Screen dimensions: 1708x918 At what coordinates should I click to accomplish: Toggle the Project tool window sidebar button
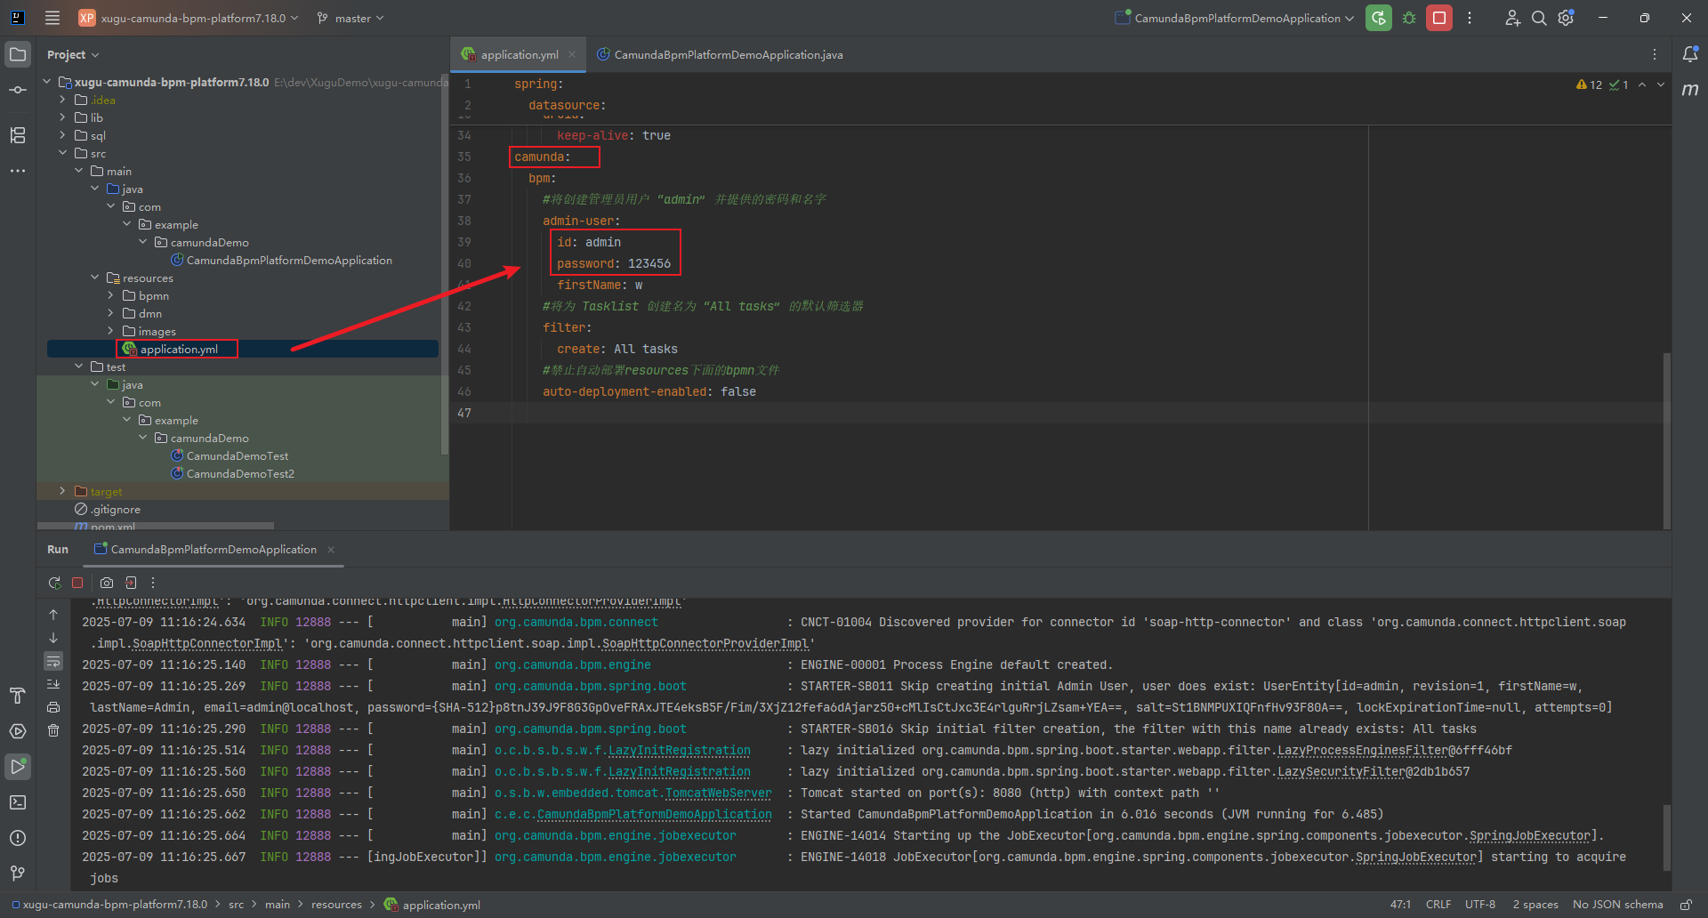tap(18, 54)
